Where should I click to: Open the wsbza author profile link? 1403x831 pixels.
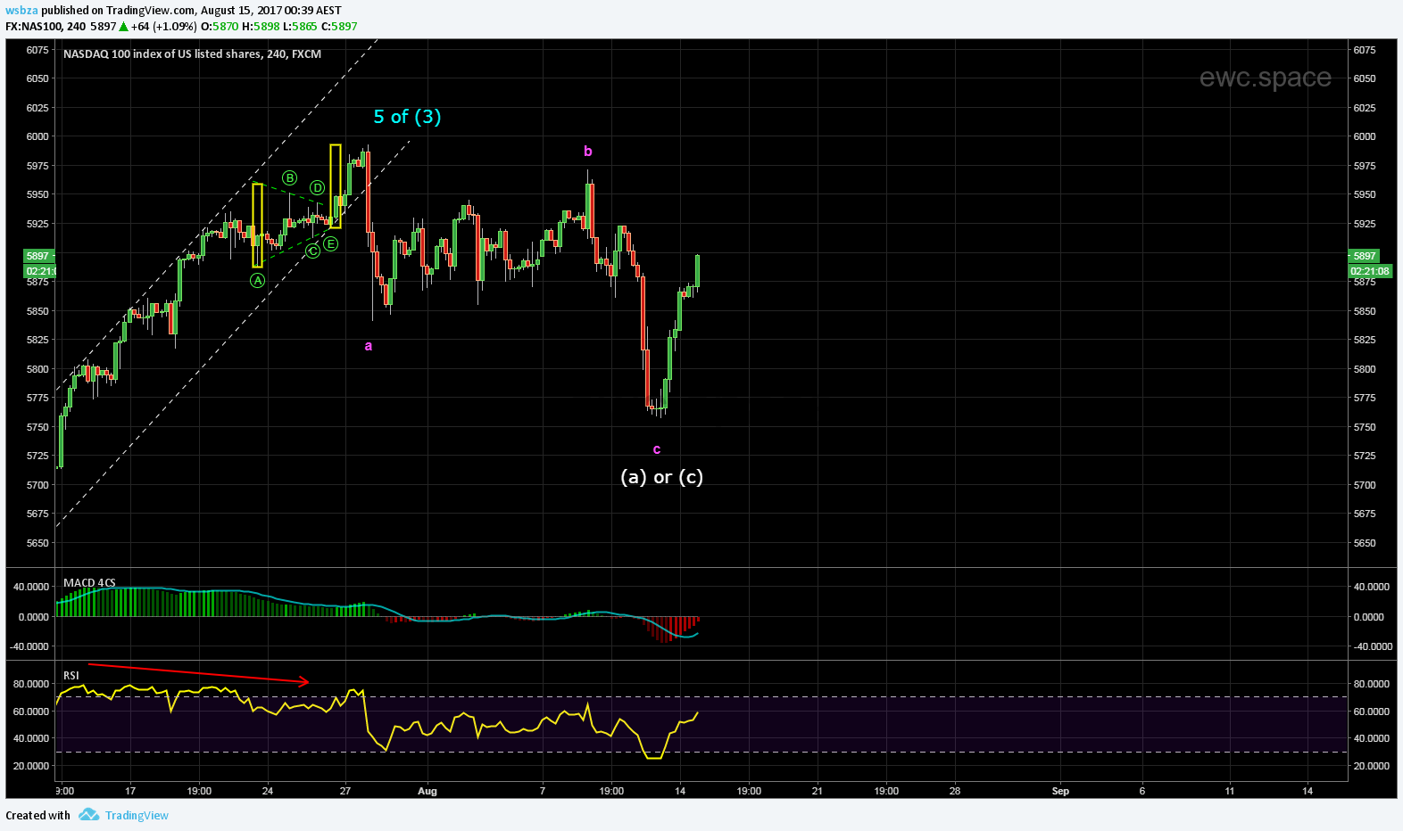[x=21, y=11]
